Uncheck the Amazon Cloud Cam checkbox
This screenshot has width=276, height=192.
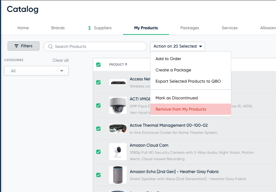[99, 152]
